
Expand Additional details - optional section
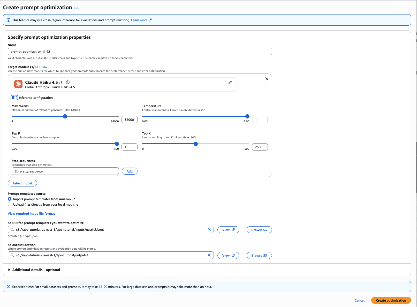[34, 270]
